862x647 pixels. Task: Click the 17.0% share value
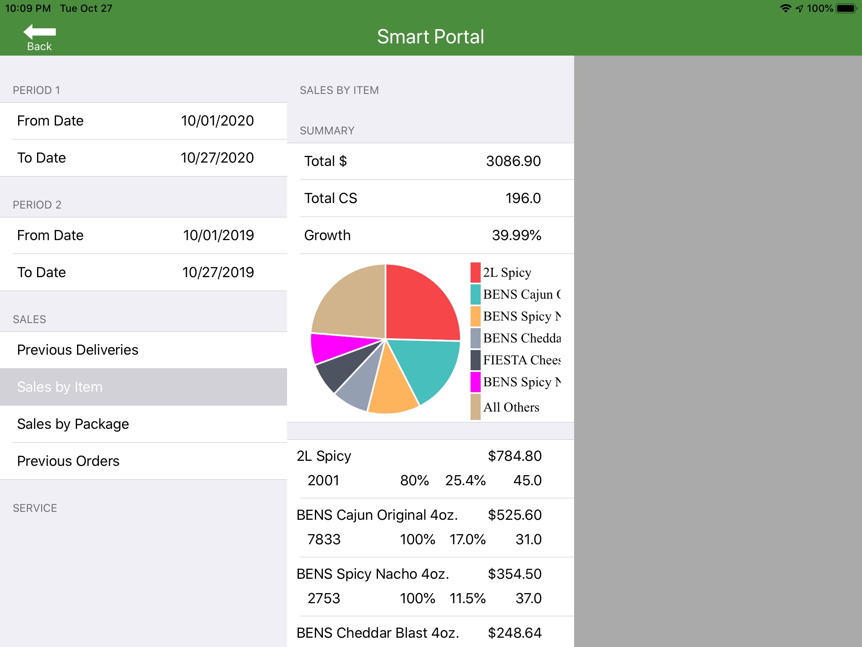pyautogui.click(x=468, y=540)
